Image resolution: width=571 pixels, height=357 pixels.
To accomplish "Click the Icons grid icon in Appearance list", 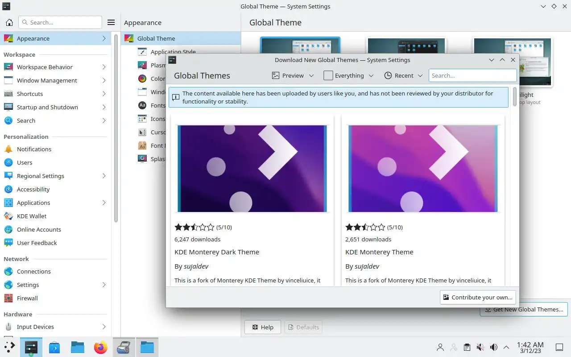I will (142, 119).
